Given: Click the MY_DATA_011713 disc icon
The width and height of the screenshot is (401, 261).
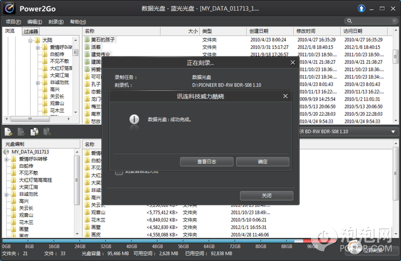Looking at the screenshot, I should [6, 152].
